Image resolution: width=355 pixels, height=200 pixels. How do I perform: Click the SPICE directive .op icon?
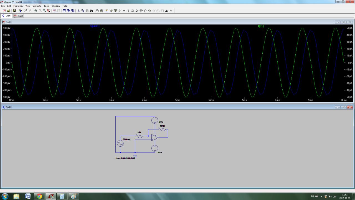(171, 11)
